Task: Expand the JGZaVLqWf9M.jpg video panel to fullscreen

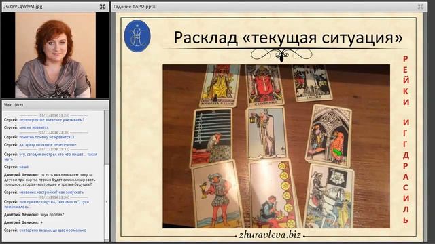Action: click(103, 7)
